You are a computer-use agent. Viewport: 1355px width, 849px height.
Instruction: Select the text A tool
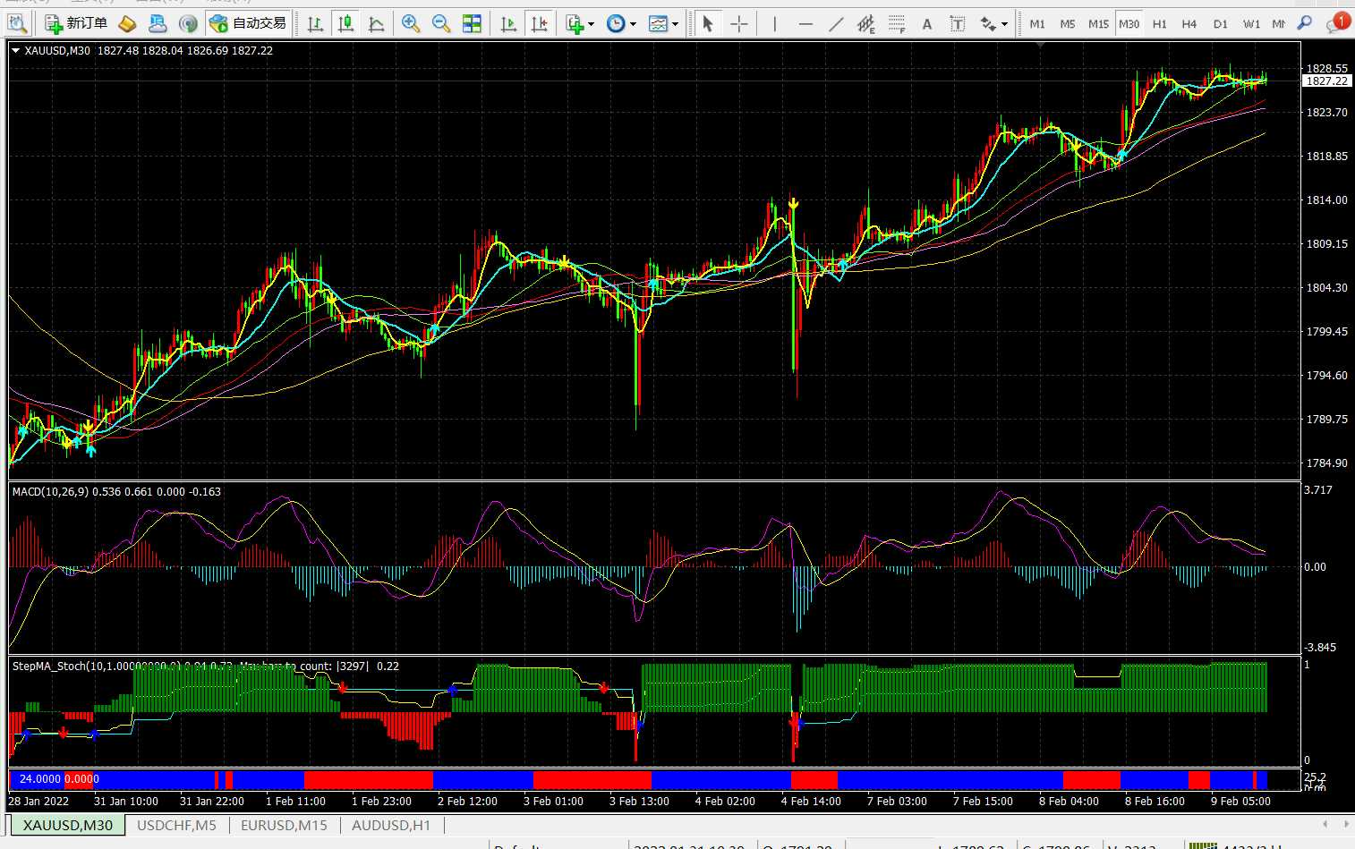pos(926,24)
